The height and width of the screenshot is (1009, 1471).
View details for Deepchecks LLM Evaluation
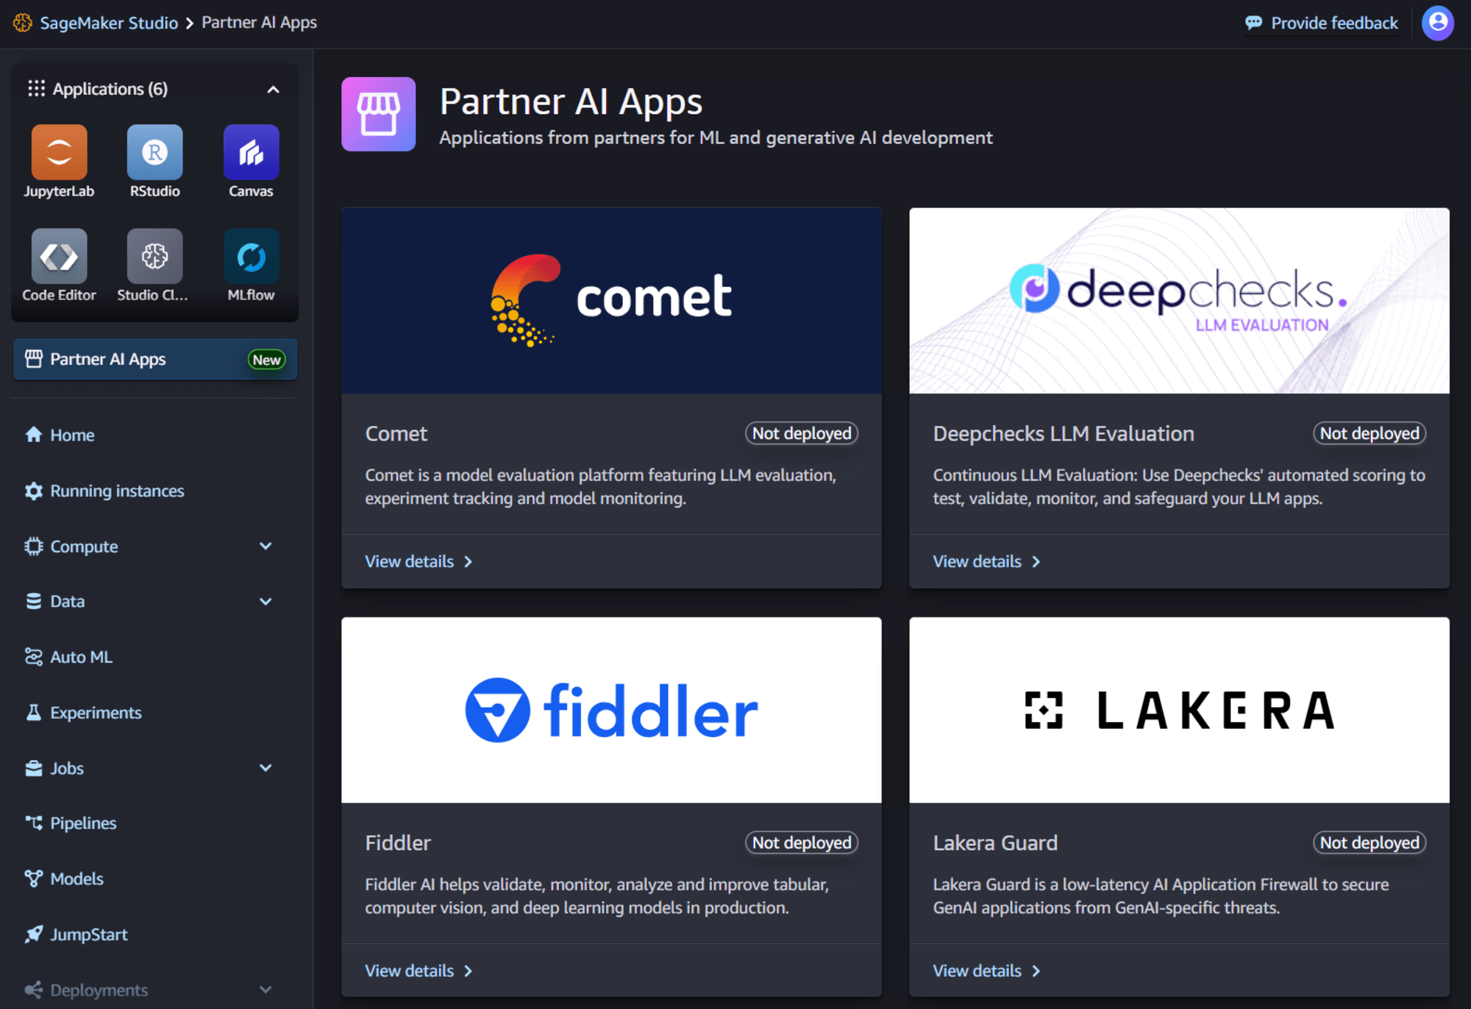(986, 561)
